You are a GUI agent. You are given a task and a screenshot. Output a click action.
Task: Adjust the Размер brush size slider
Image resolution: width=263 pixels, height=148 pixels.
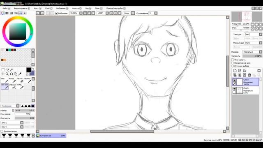25,111
